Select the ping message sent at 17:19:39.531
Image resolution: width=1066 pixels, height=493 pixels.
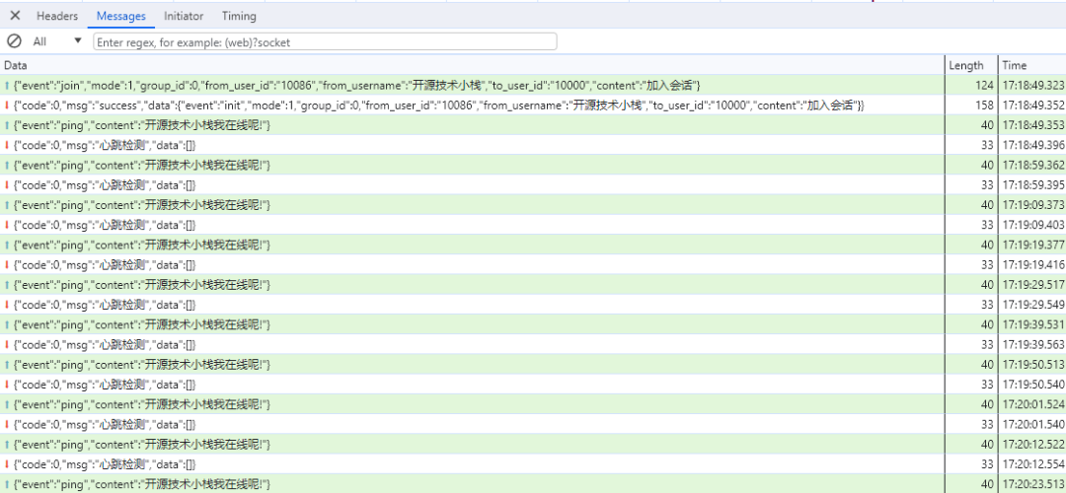pyautogui.click(x=533, y=324)
